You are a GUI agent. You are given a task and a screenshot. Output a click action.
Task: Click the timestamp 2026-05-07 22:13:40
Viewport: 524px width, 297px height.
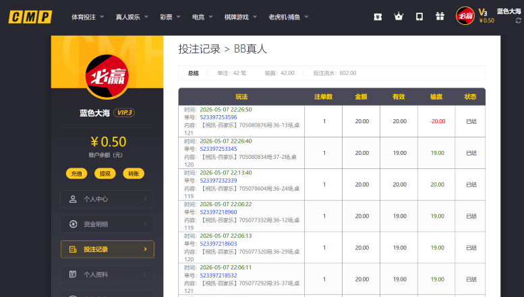225,172
